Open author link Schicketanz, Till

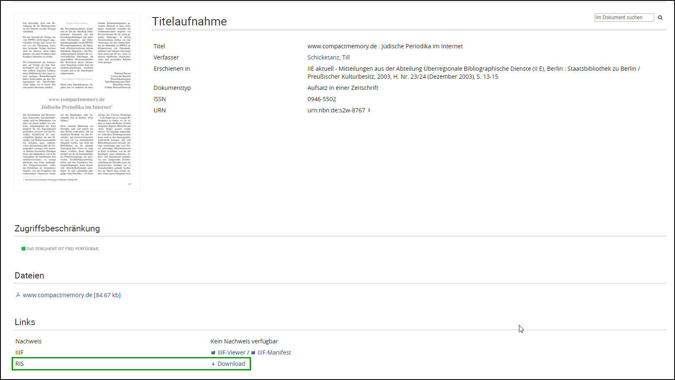328,57
